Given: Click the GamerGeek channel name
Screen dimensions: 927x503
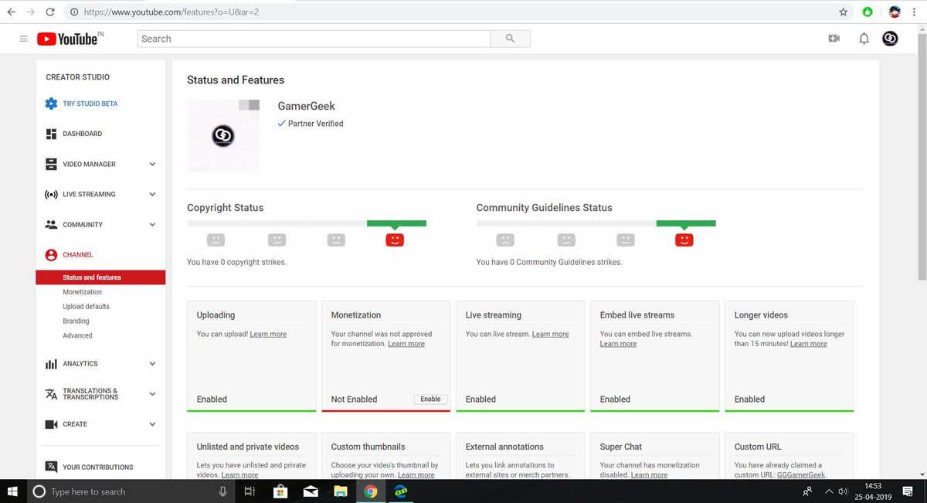Looking at the screenshot, I should click(x=307, y=106).
